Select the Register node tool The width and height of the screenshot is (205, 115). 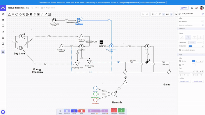click(x=31, y=14)
